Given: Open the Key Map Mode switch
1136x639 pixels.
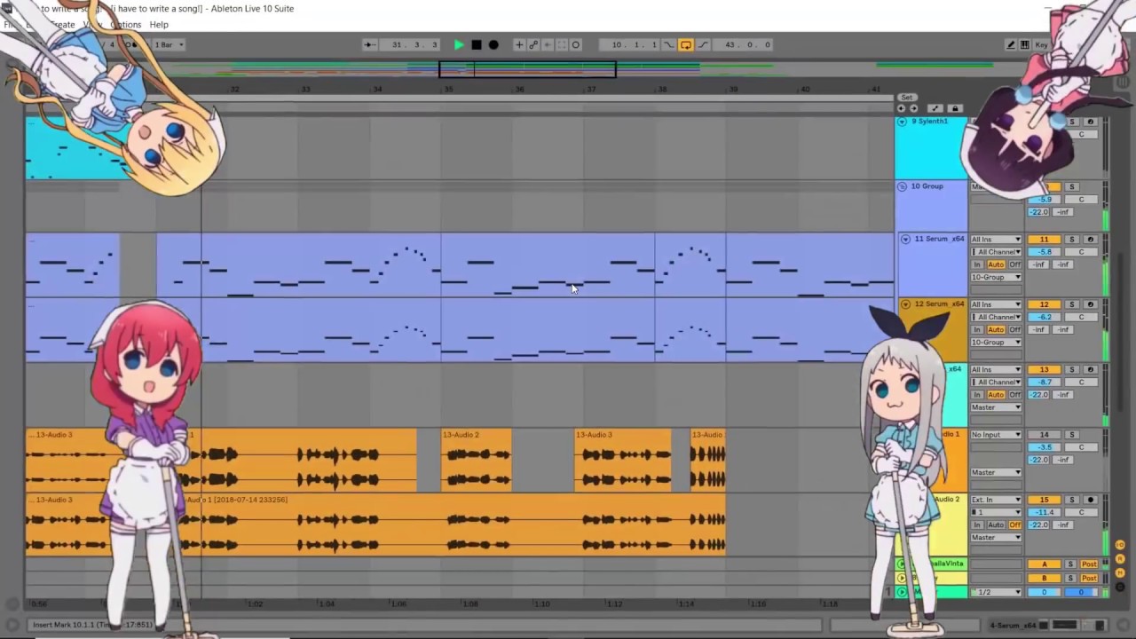Looking at the screenshot, I should click(x=1041, y=44).
